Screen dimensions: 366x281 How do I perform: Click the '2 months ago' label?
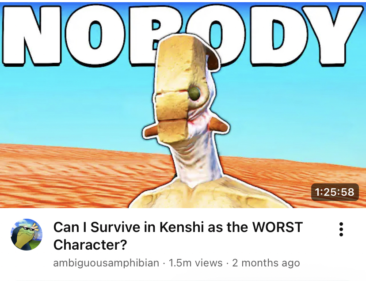(x=266, y=263)
